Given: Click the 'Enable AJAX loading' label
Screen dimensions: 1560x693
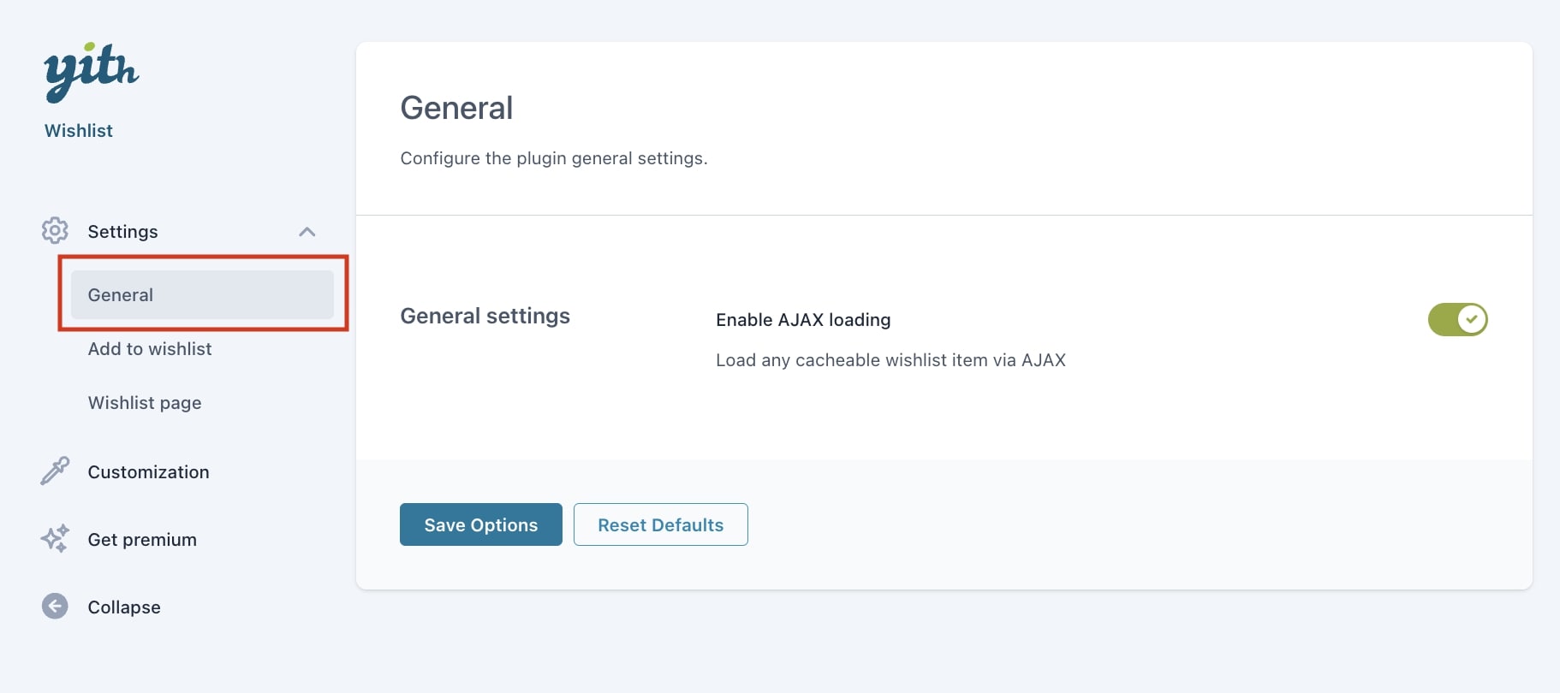Looking at the screenshot, I should (803, 320).
